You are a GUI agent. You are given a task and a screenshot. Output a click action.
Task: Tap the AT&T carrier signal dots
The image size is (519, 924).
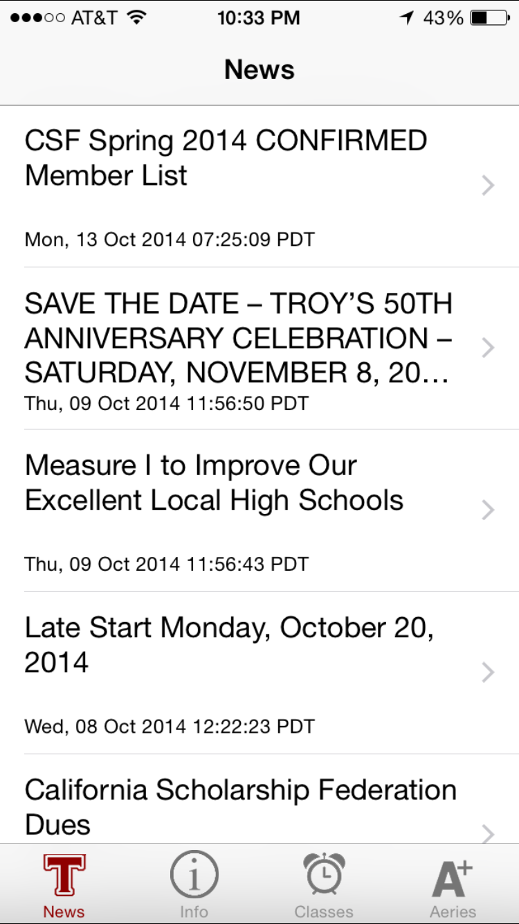tap(38, 19)
